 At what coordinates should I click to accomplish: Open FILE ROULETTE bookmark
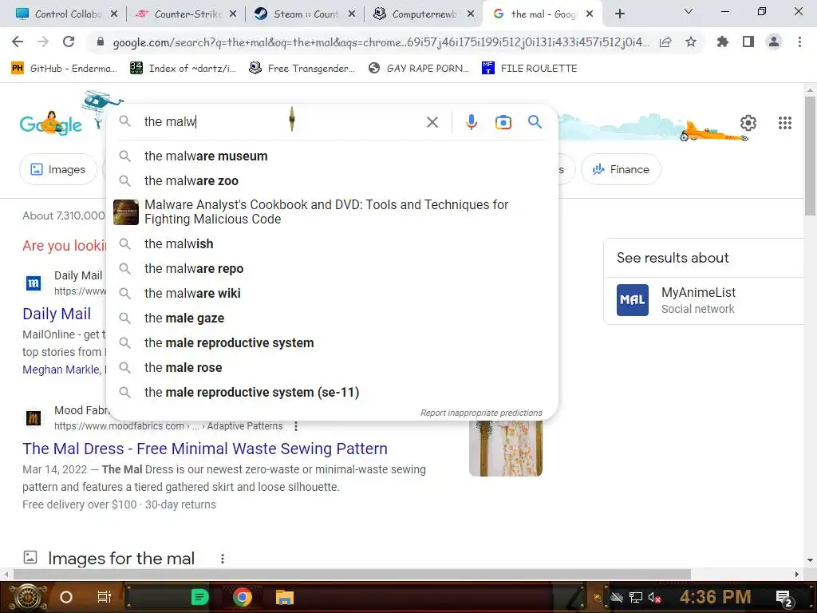530,68
